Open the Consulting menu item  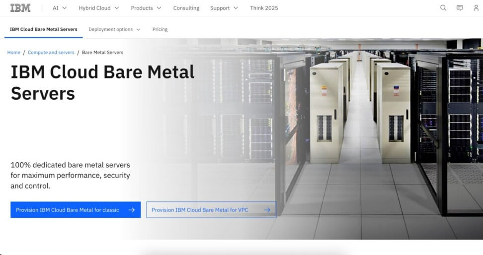pos(186,8)
